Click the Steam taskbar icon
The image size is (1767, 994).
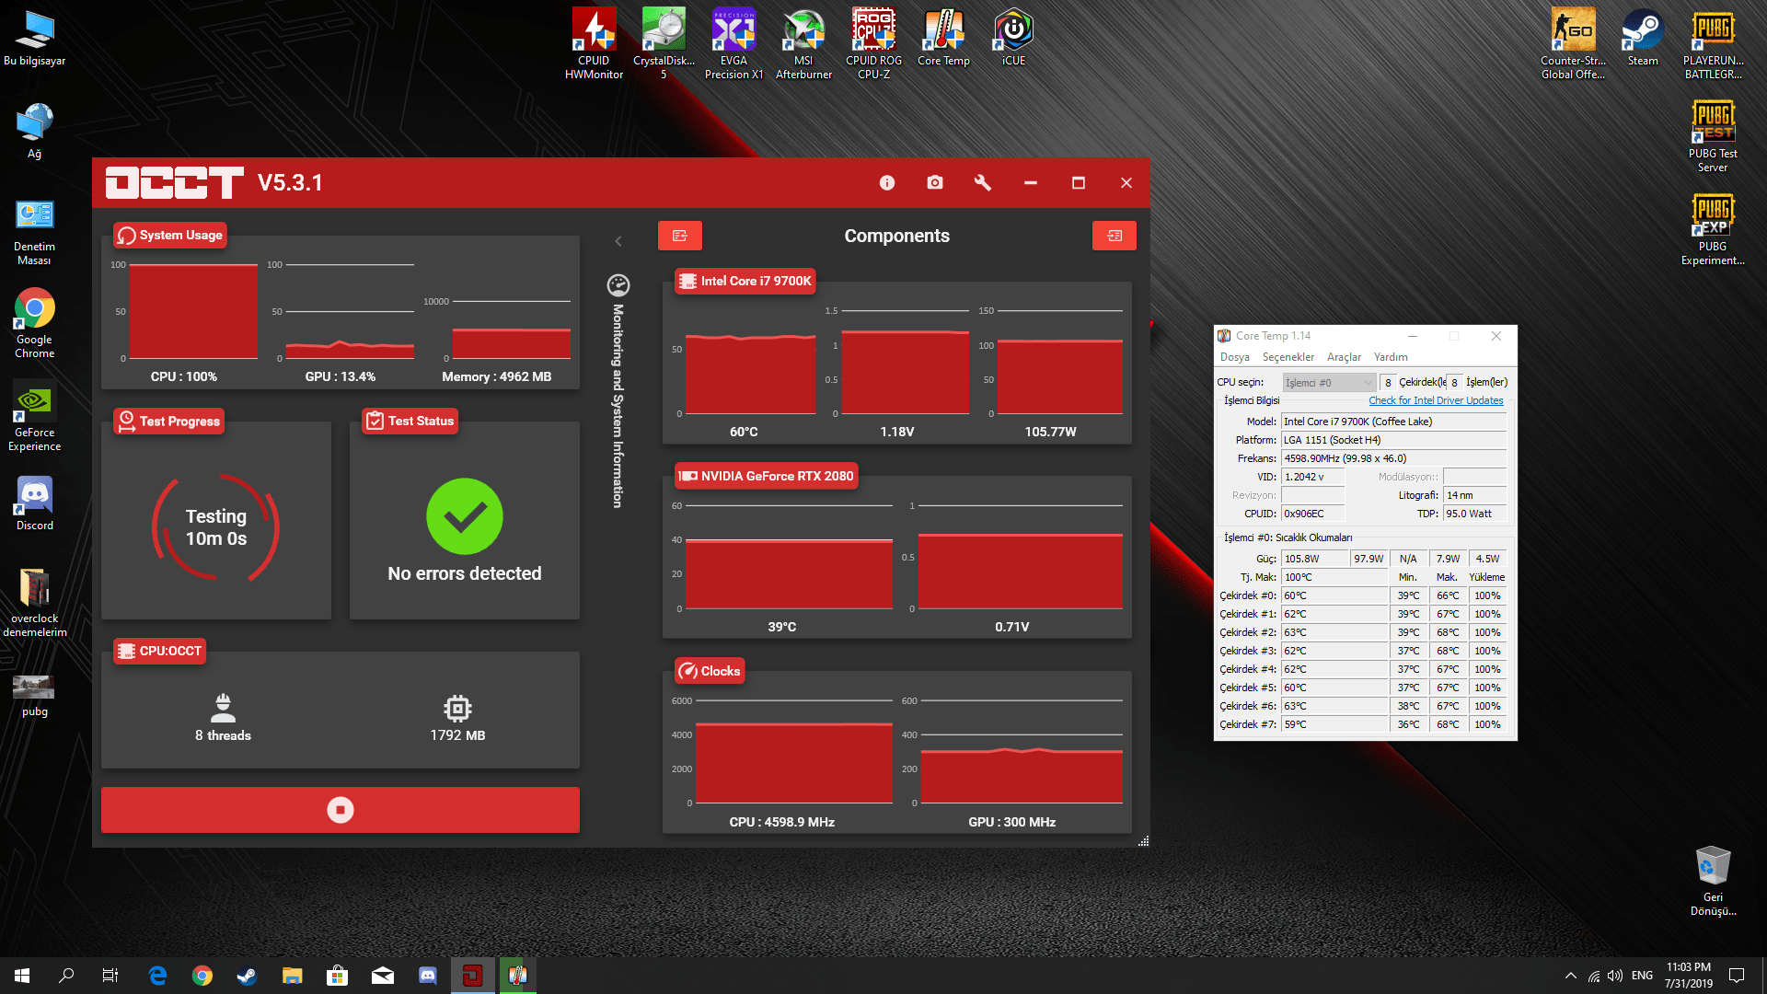pos(247,976)
